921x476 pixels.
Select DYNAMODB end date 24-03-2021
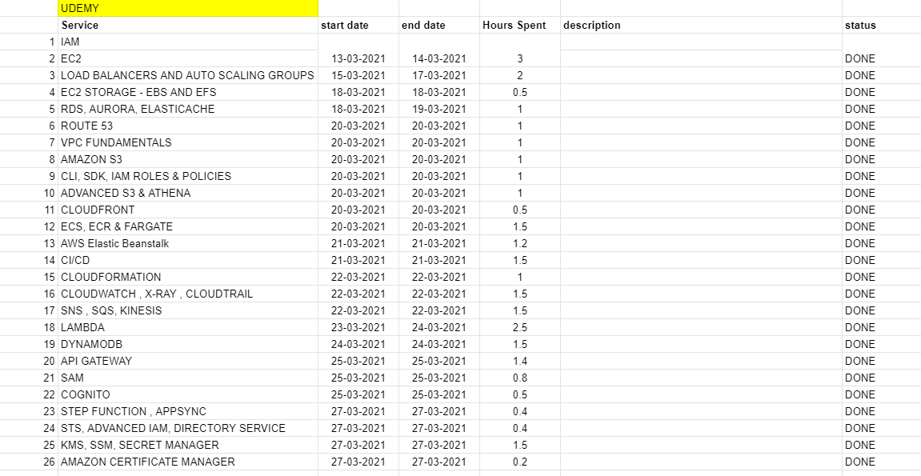tap(439, 345)
